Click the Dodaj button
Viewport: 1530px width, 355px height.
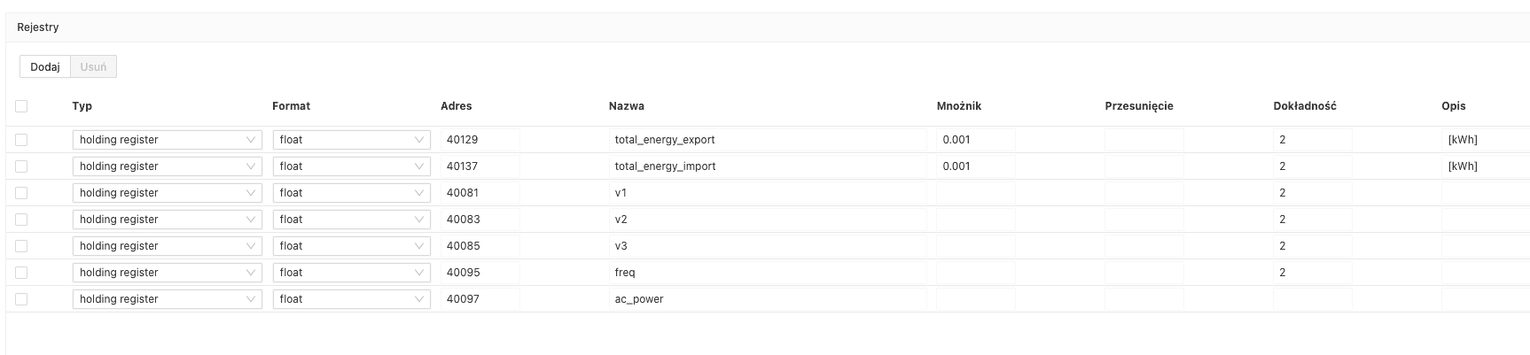click(45, 66)
